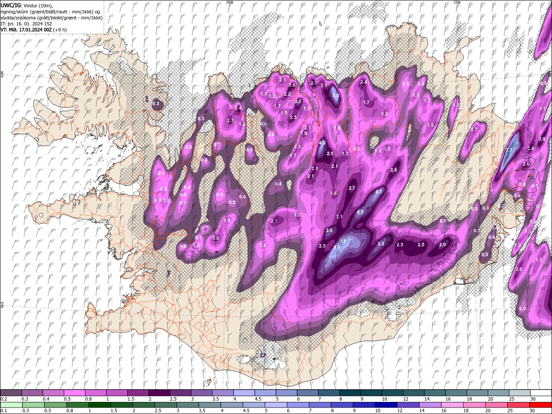The width and height of the screenshot is (552, 414).
Task: Click the VT valid time line 17.01.2024 00Z
Action: [33, 30]
